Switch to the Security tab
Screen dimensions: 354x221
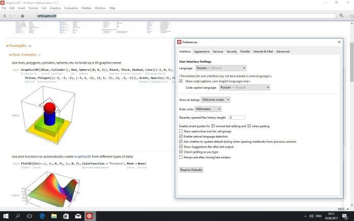232,51
